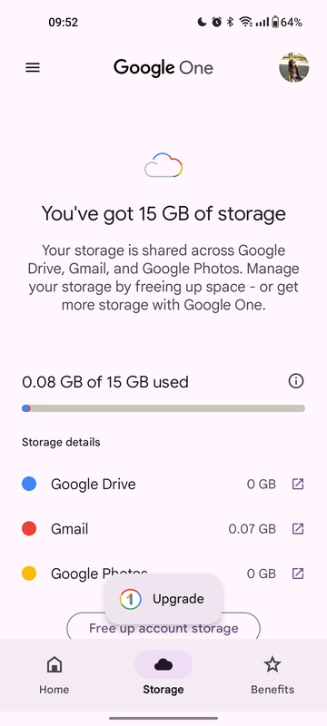
Task: Tap Free up account storage button
Action: (163, 628)
